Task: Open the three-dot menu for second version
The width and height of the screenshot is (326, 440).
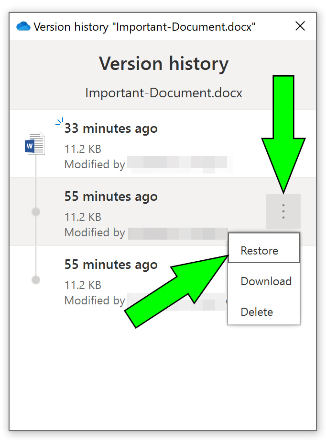Action: [x=283, y=211]
